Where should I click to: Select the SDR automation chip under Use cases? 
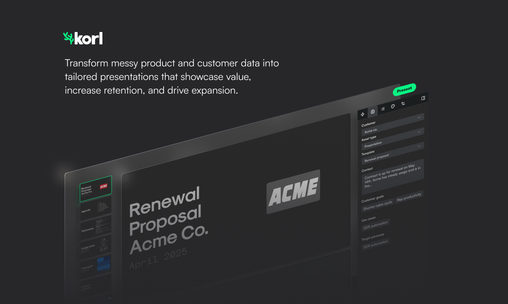[x=375, y=225]
